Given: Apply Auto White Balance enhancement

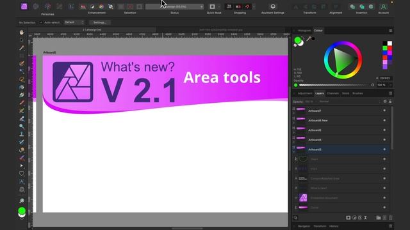Looking at the screenshot, I should click(x=111, y=6).
